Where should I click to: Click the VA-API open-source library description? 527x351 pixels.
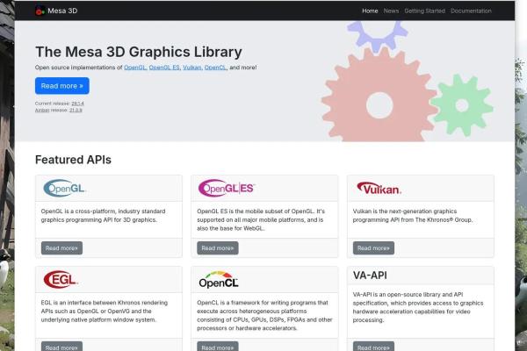coord(418,307)
